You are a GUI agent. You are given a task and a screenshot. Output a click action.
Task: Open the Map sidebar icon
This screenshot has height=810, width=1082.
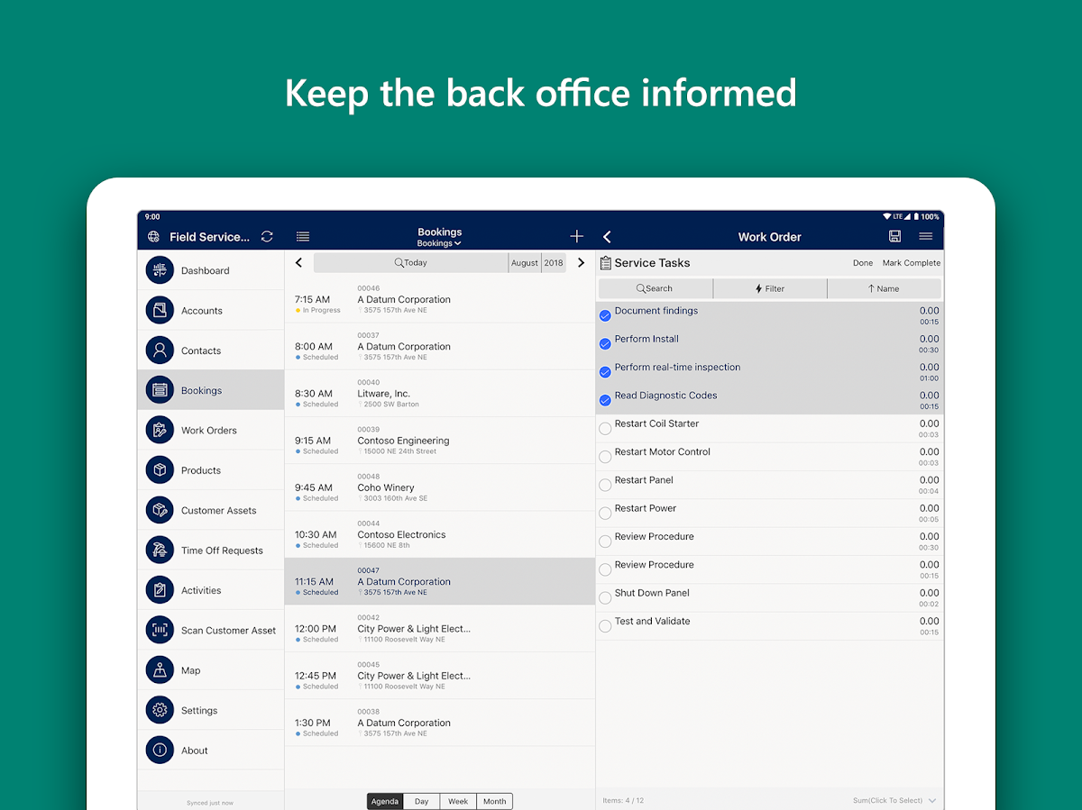point(160,670)
